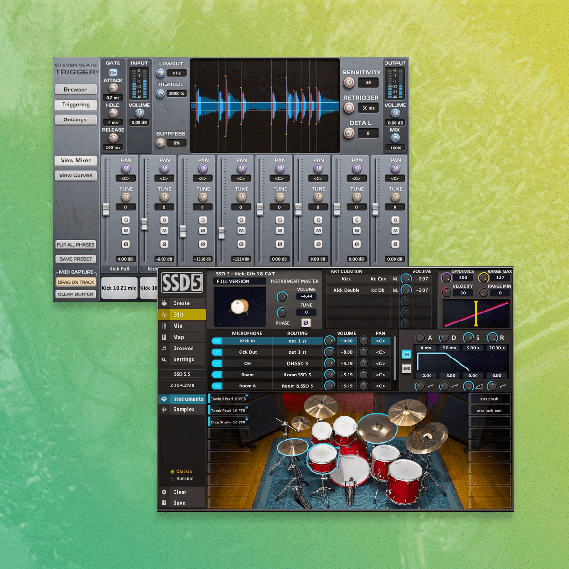The width and height of the screenshot is (569, 569).
Task: Click the View Curves button
Action: (x=76, y=176)
